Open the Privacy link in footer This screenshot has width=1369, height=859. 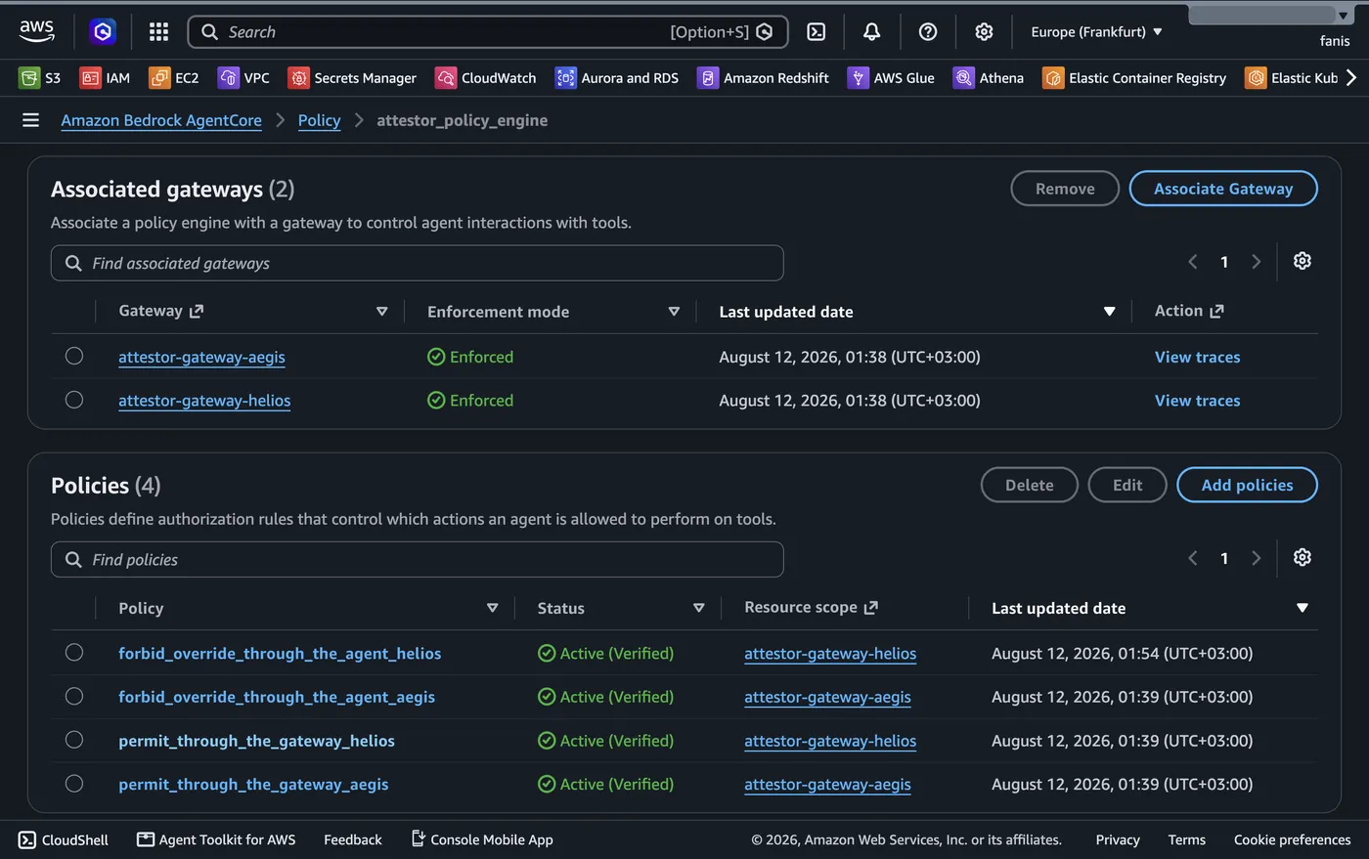[1118, 839]
